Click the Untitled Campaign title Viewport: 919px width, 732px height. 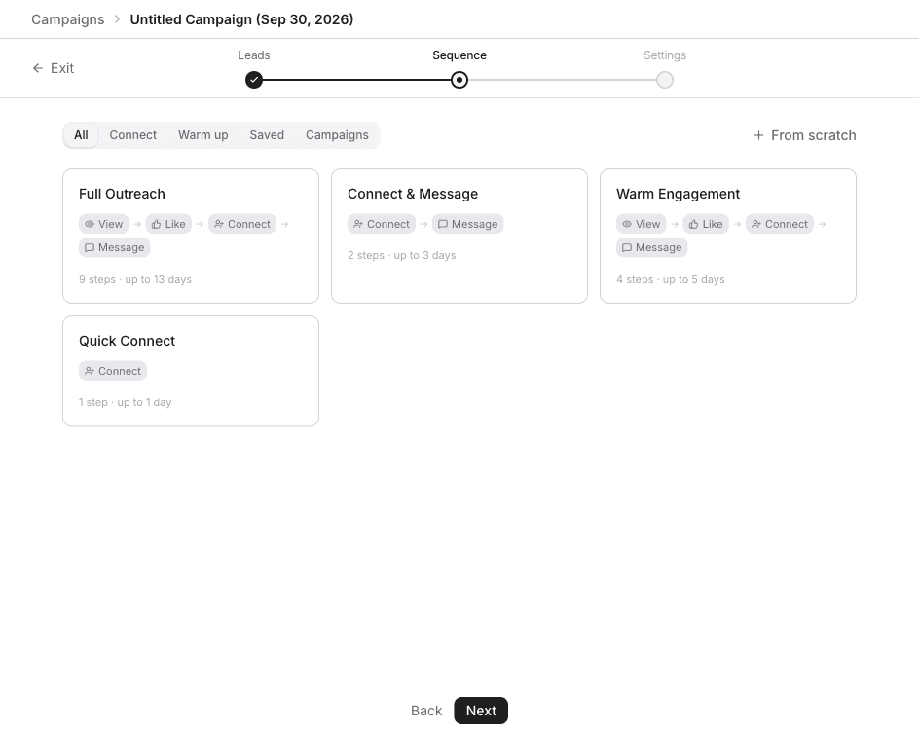(242, 19)
